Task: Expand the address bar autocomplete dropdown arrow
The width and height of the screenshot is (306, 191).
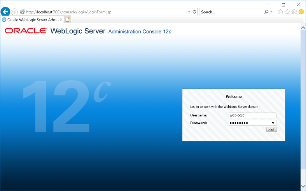Action: pyautogui.click(x=189, y=12)
